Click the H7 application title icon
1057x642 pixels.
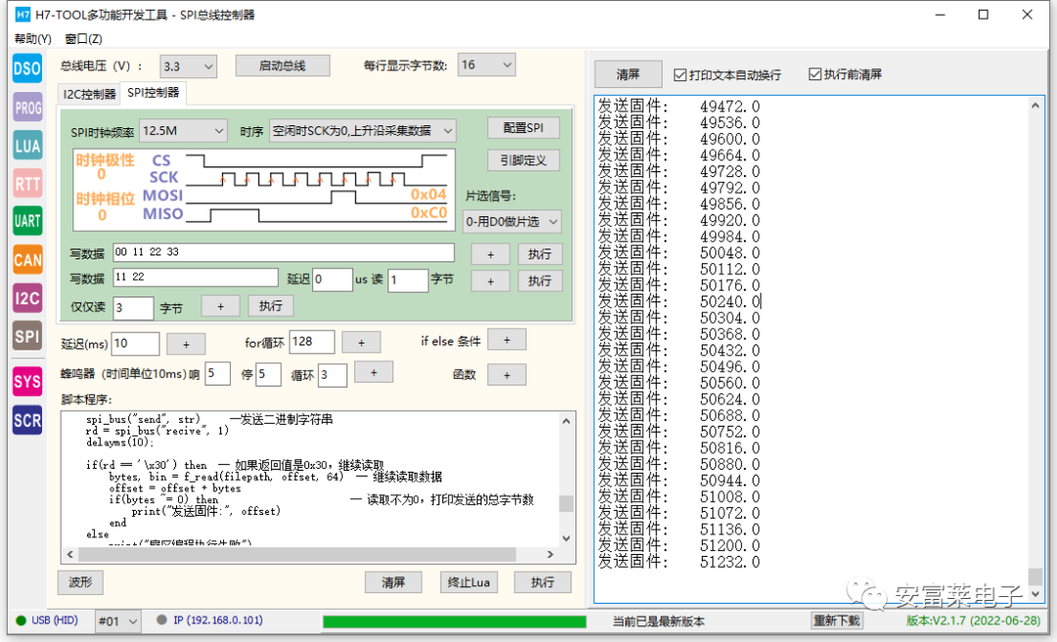pyautogui.click(x=23, y=14)
